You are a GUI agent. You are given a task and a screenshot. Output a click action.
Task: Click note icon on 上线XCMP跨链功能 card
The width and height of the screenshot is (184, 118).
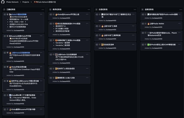coord(143,44)
